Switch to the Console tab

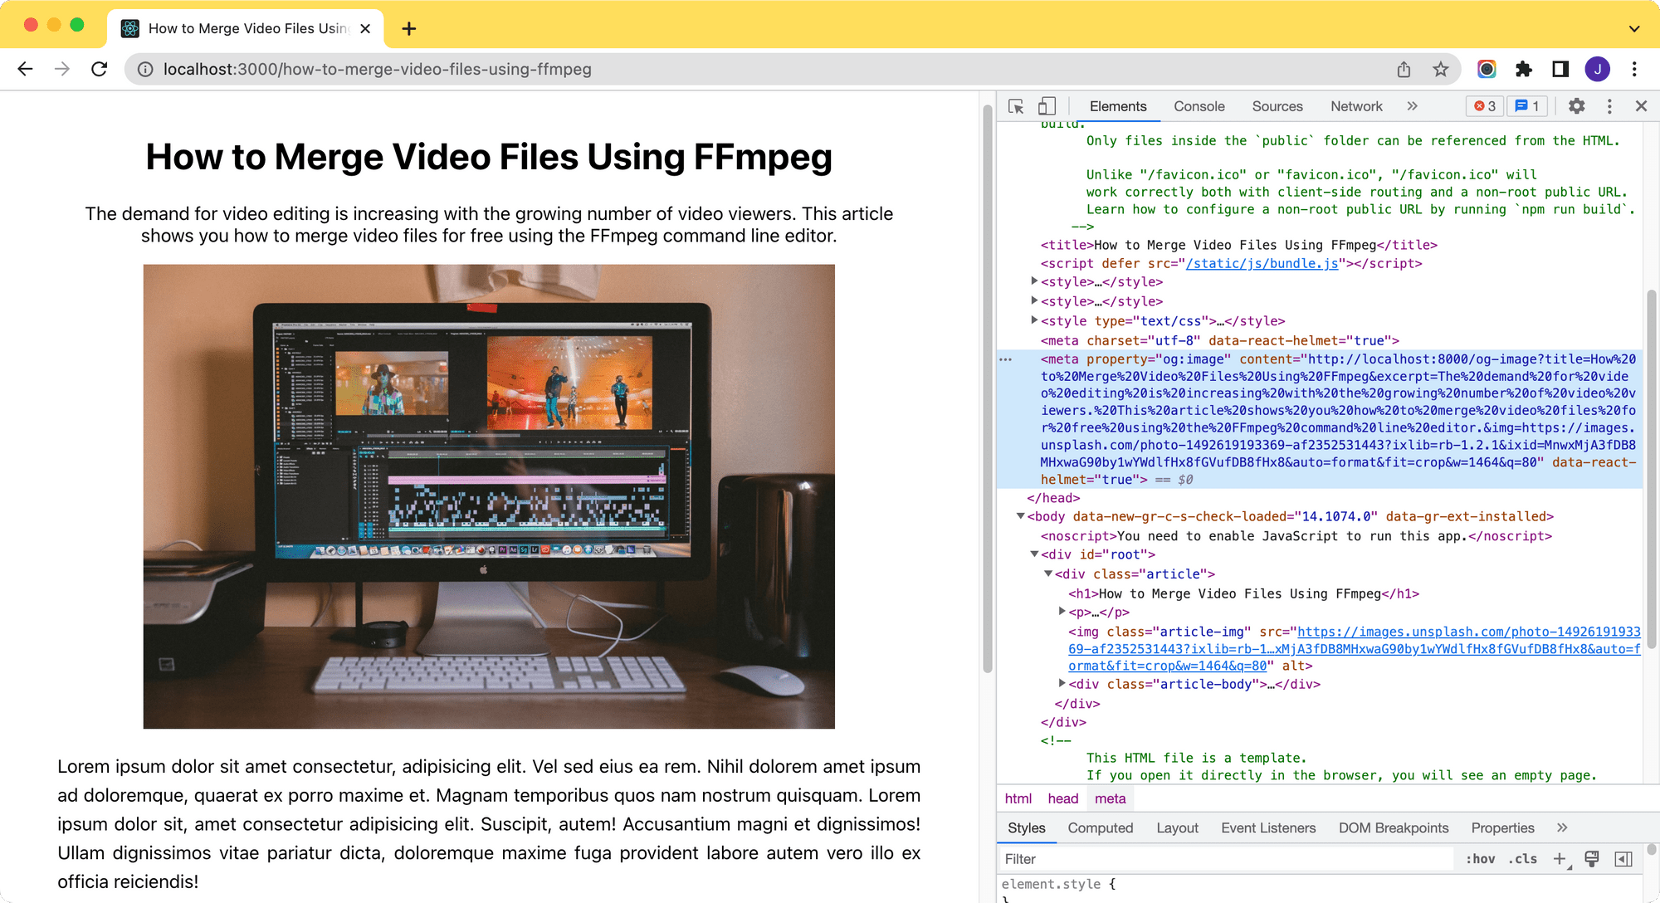coord(1199,106)
